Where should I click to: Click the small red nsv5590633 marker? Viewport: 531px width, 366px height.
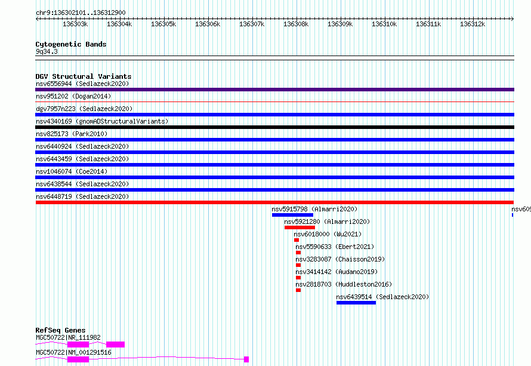298,253
